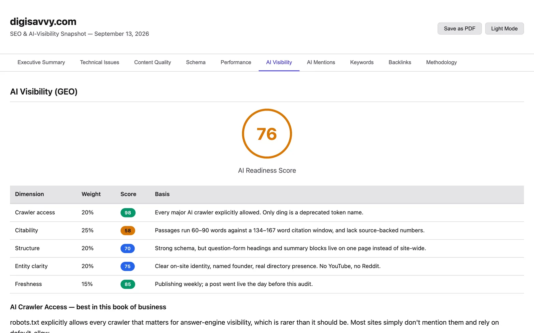The width and height of the screenshot is (534, 333).
Task: Click the SEO & AI-Visibility Snapshot subtitle
Action: (79, 34)
